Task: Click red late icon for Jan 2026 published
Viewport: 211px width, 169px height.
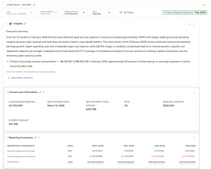Action: click(x=152, y=157)
